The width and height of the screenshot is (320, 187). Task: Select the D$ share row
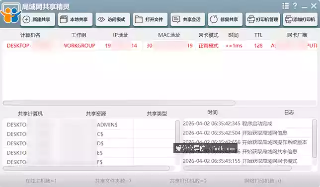click(89, 143)
